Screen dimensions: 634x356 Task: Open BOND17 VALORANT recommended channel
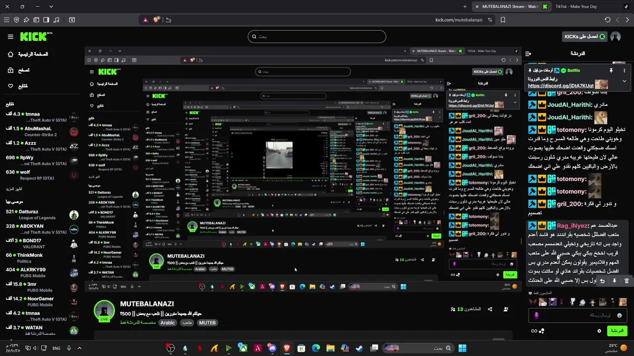pyautogui.click(x=42, y=244)
